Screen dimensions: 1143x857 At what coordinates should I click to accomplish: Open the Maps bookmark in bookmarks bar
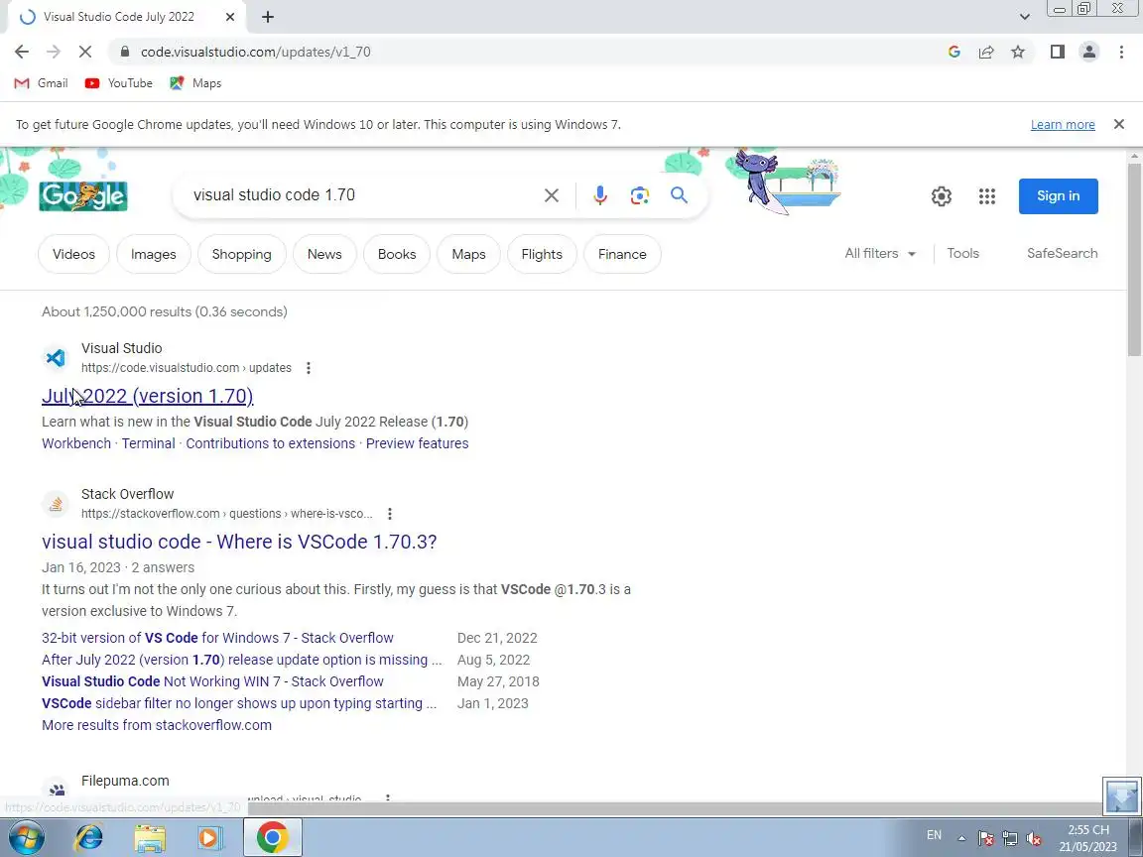(x=195, y=83)
